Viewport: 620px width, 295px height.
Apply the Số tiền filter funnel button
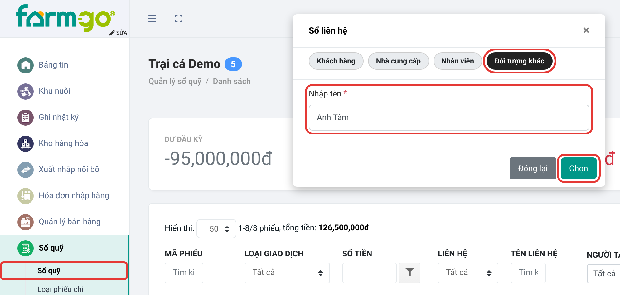click(x=409, y=273)
